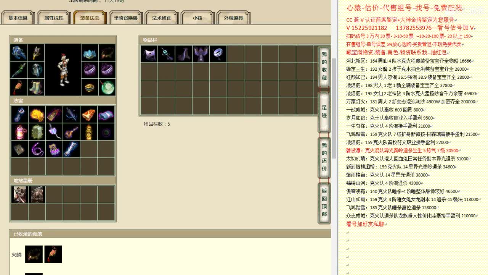Inspect the blue helmet equipment icon
The height and width of the screenshot is (275, 488).
click(19, 53)
